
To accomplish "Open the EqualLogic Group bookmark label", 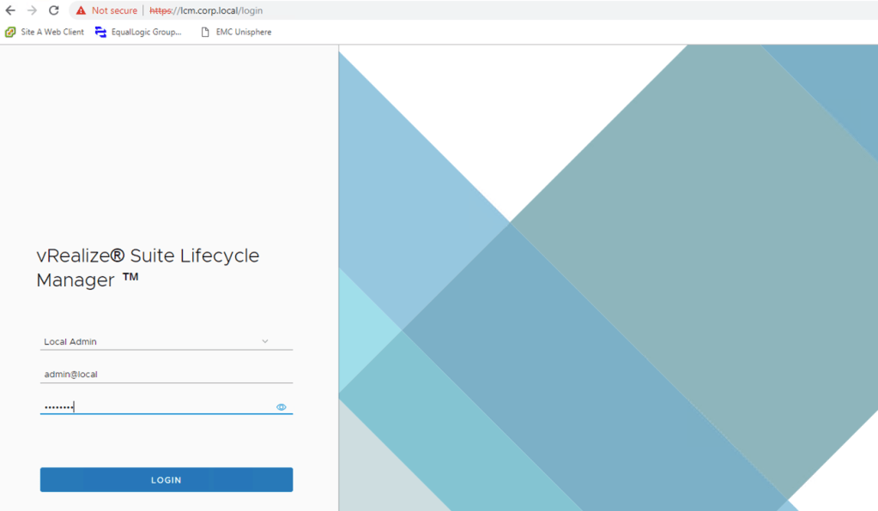I will coord(146,32).
